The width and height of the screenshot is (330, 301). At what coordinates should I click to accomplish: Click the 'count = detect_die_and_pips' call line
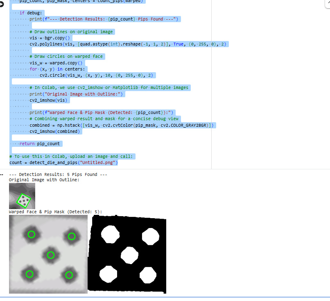tap(63, 163)
